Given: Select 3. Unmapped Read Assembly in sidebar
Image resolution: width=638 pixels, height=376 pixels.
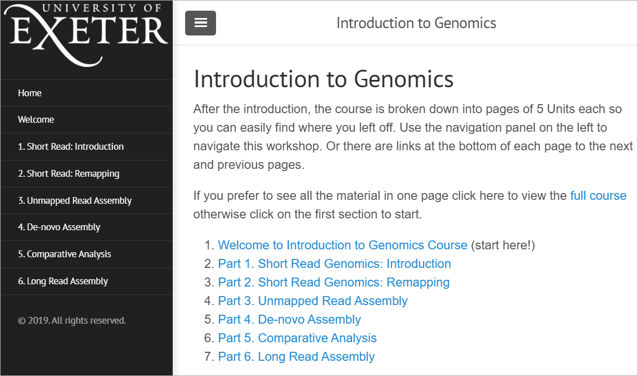Looking at the screenshot, I should point(75,200).
